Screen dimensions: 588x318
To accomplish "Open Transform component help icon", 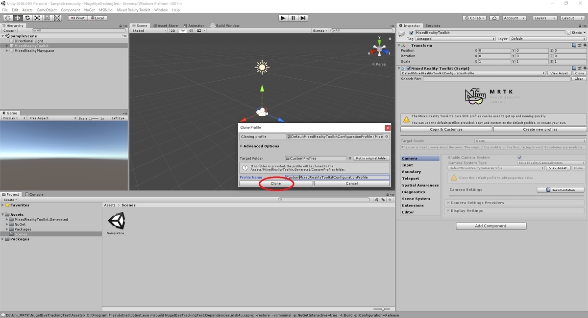I will point(574,45).
